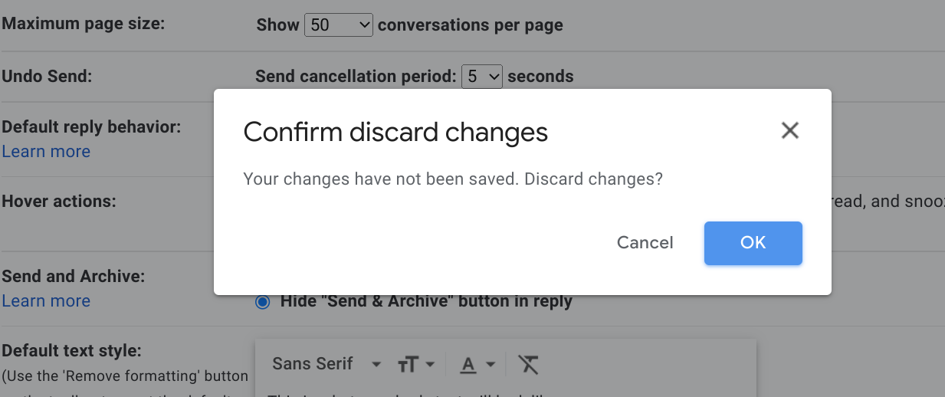This screenshot has width=945, height=397.
Task: Click the Default reply behavior label
Action: coord(91,126)
